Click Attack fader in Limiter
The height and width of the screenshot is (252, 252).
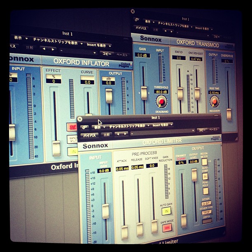click(124, 233)
